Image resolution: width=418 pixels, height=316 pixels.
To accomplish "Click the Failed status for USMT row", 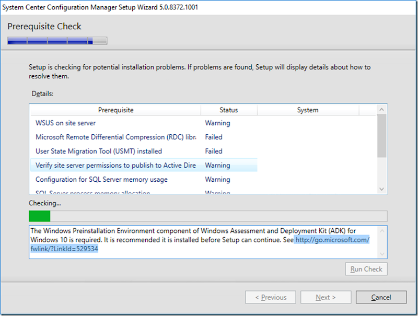I will tap(214, 151).
